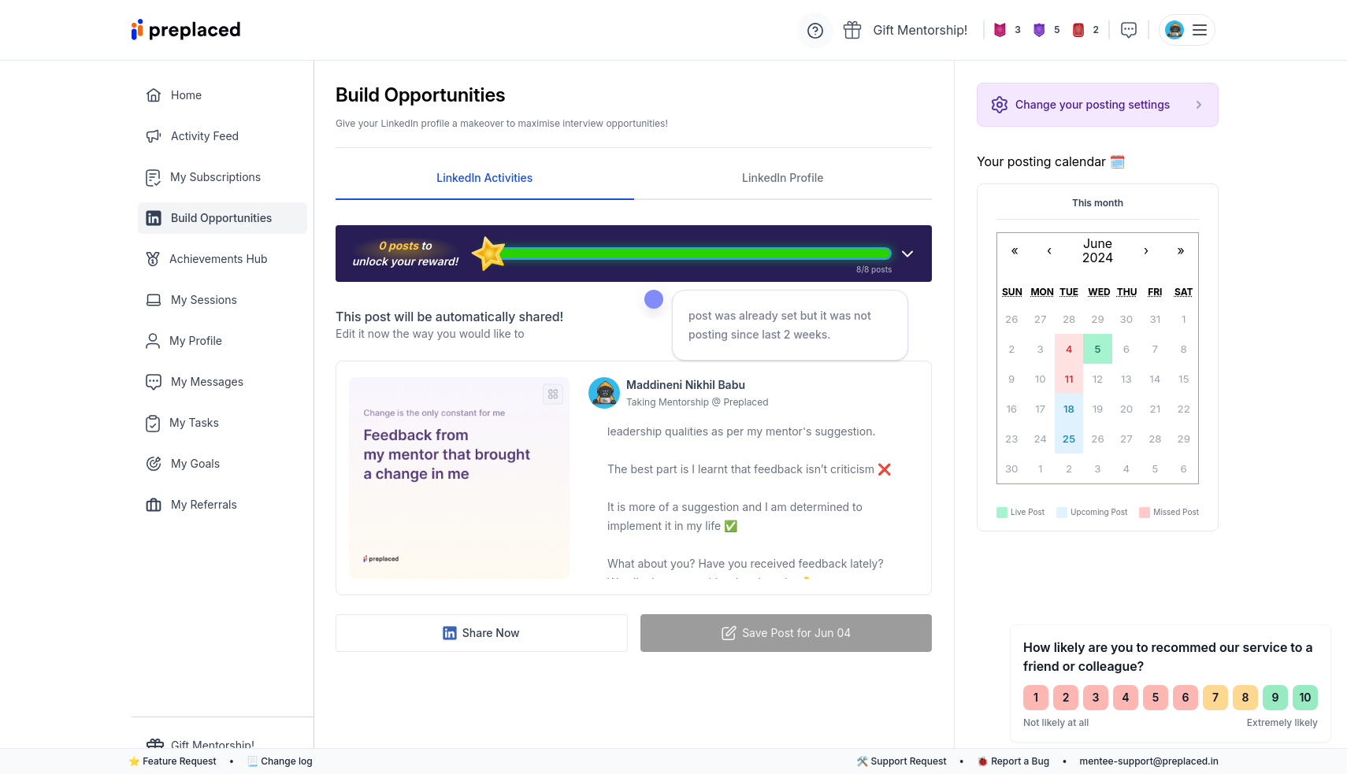The width and height of the screenshot is (1347, 774).
Task: Click the grid icon on post image
Action: tap(553, 394)
